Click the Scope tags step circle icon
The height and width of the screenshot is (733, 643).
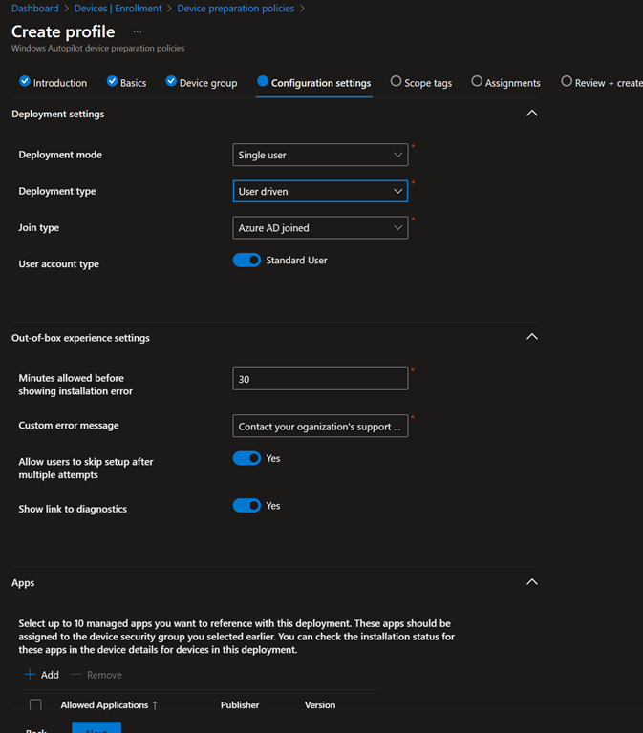click(396, 82)
